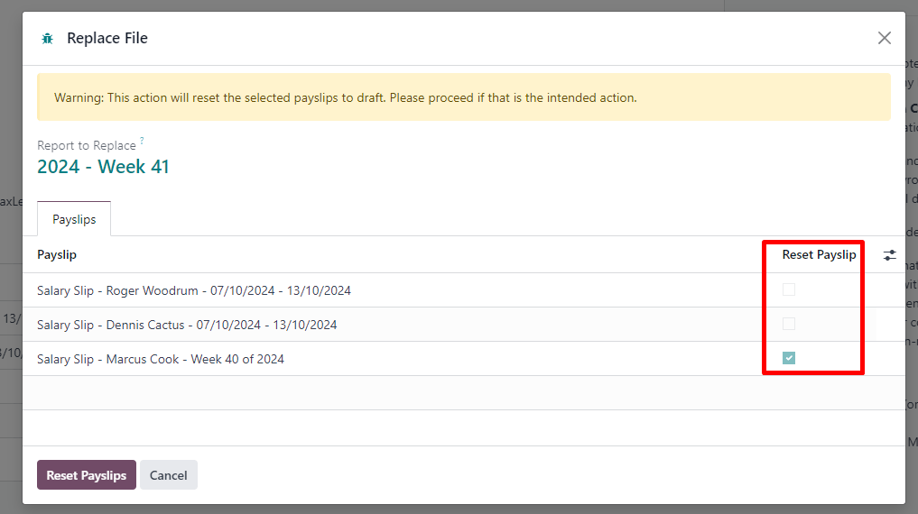Open the optional columns settings icon

[x=889, y=255]
